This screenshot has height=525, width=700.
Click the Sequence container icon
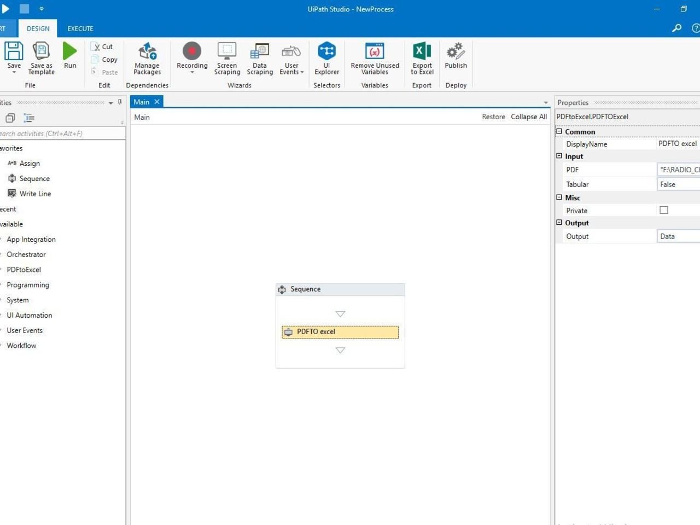[x=282, y=289]
